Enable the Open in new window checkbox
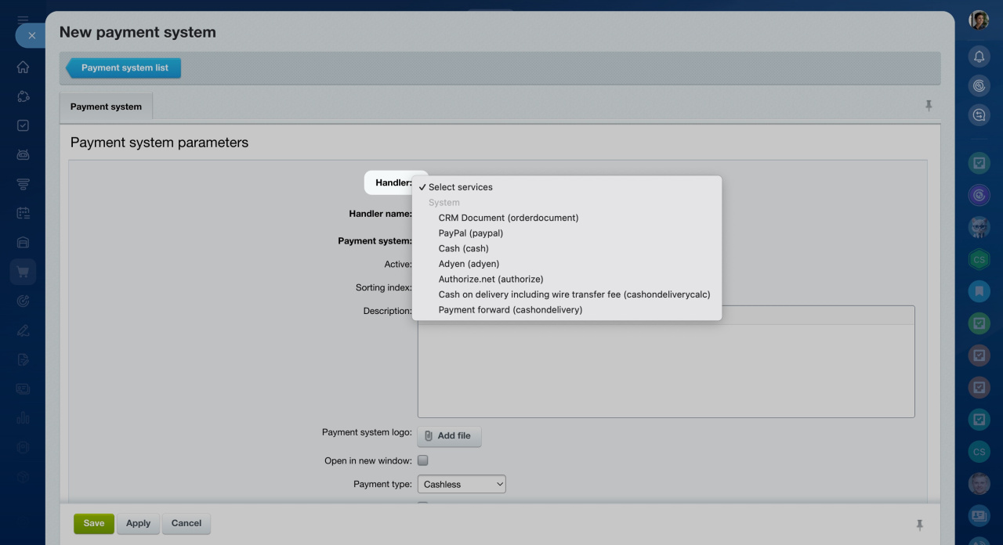Viewport: 1003px width, 545px height. click(423, 460)
